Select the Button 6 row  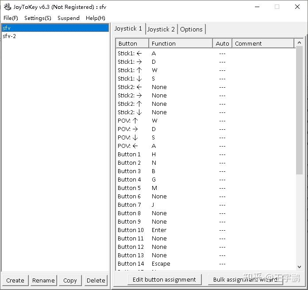point(206,197)
